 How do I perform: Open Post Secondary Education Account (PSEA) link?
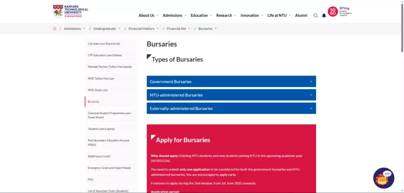(111, 143)
